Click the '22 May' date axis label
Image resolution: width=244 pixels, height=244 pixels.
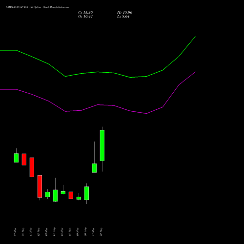(101, 232)
